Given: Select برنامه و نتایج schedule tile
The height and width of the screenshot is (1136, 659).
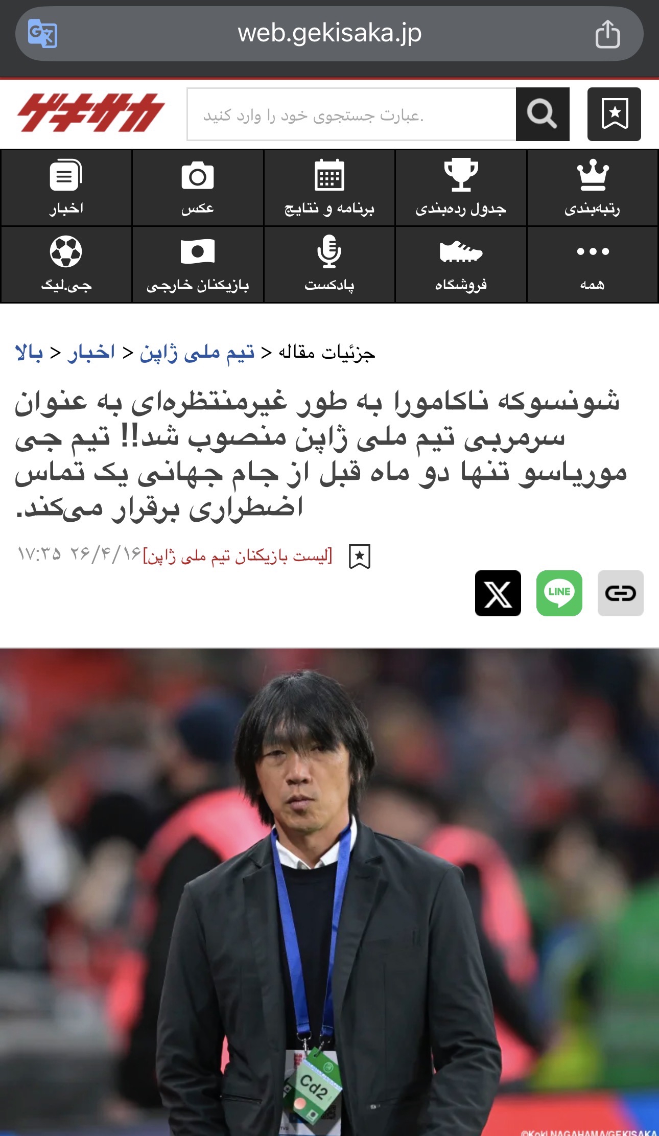Looking at the screenshot, I should pyautogui.click(x=329, y=188).
